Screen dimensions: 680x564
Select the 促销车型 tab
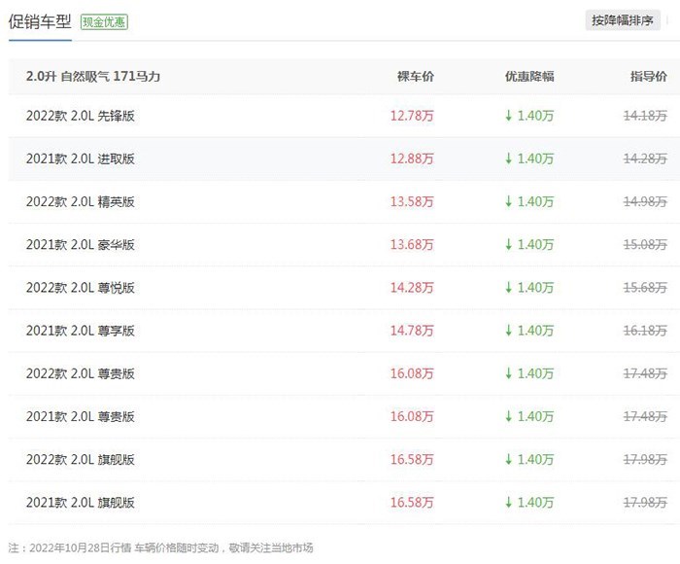pyautogui.click(x=40, y=21)
